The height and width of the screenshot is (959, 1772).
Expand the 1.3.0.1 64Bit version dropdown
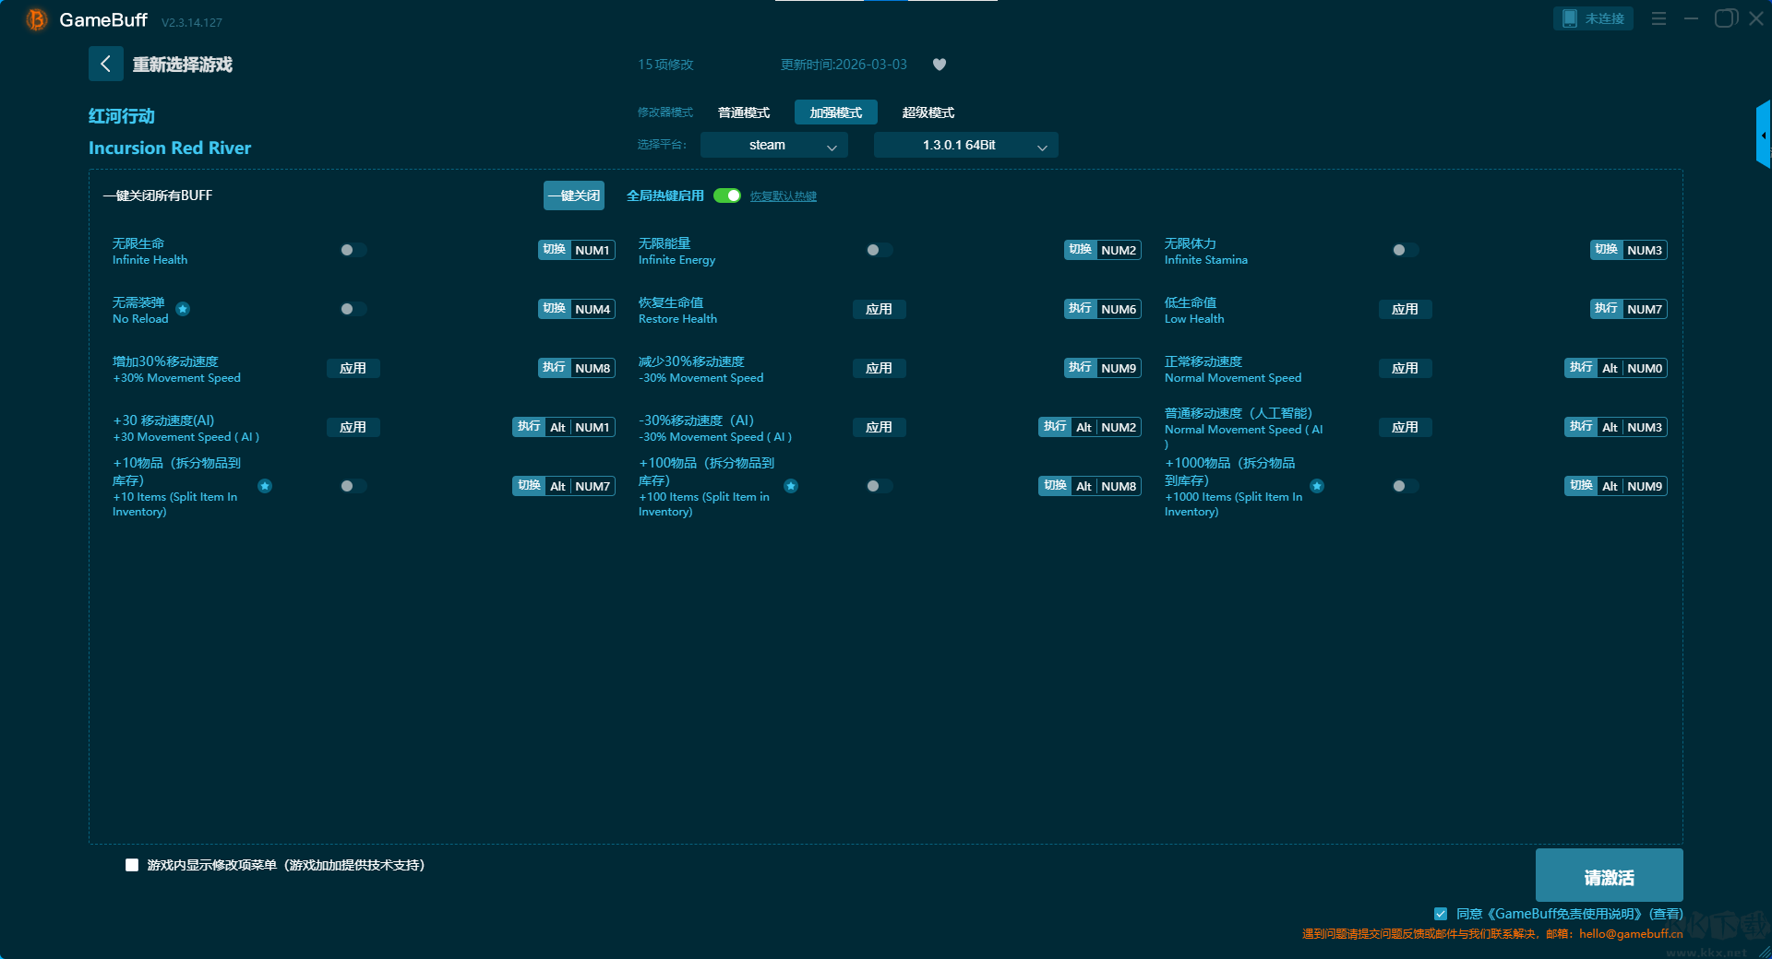click(965, 145)
